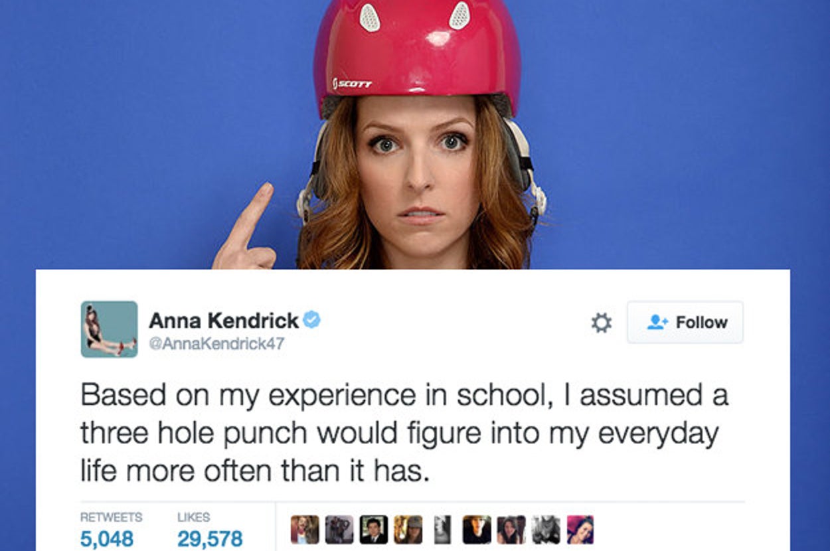Open the Anna Kendrick display name link
The width and height of the screenshot is (830, 551).
[x=224, y=321]
